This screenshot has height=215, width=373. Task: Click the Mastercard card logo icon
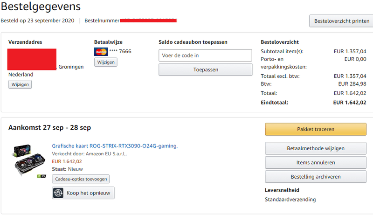pos(101,51)
